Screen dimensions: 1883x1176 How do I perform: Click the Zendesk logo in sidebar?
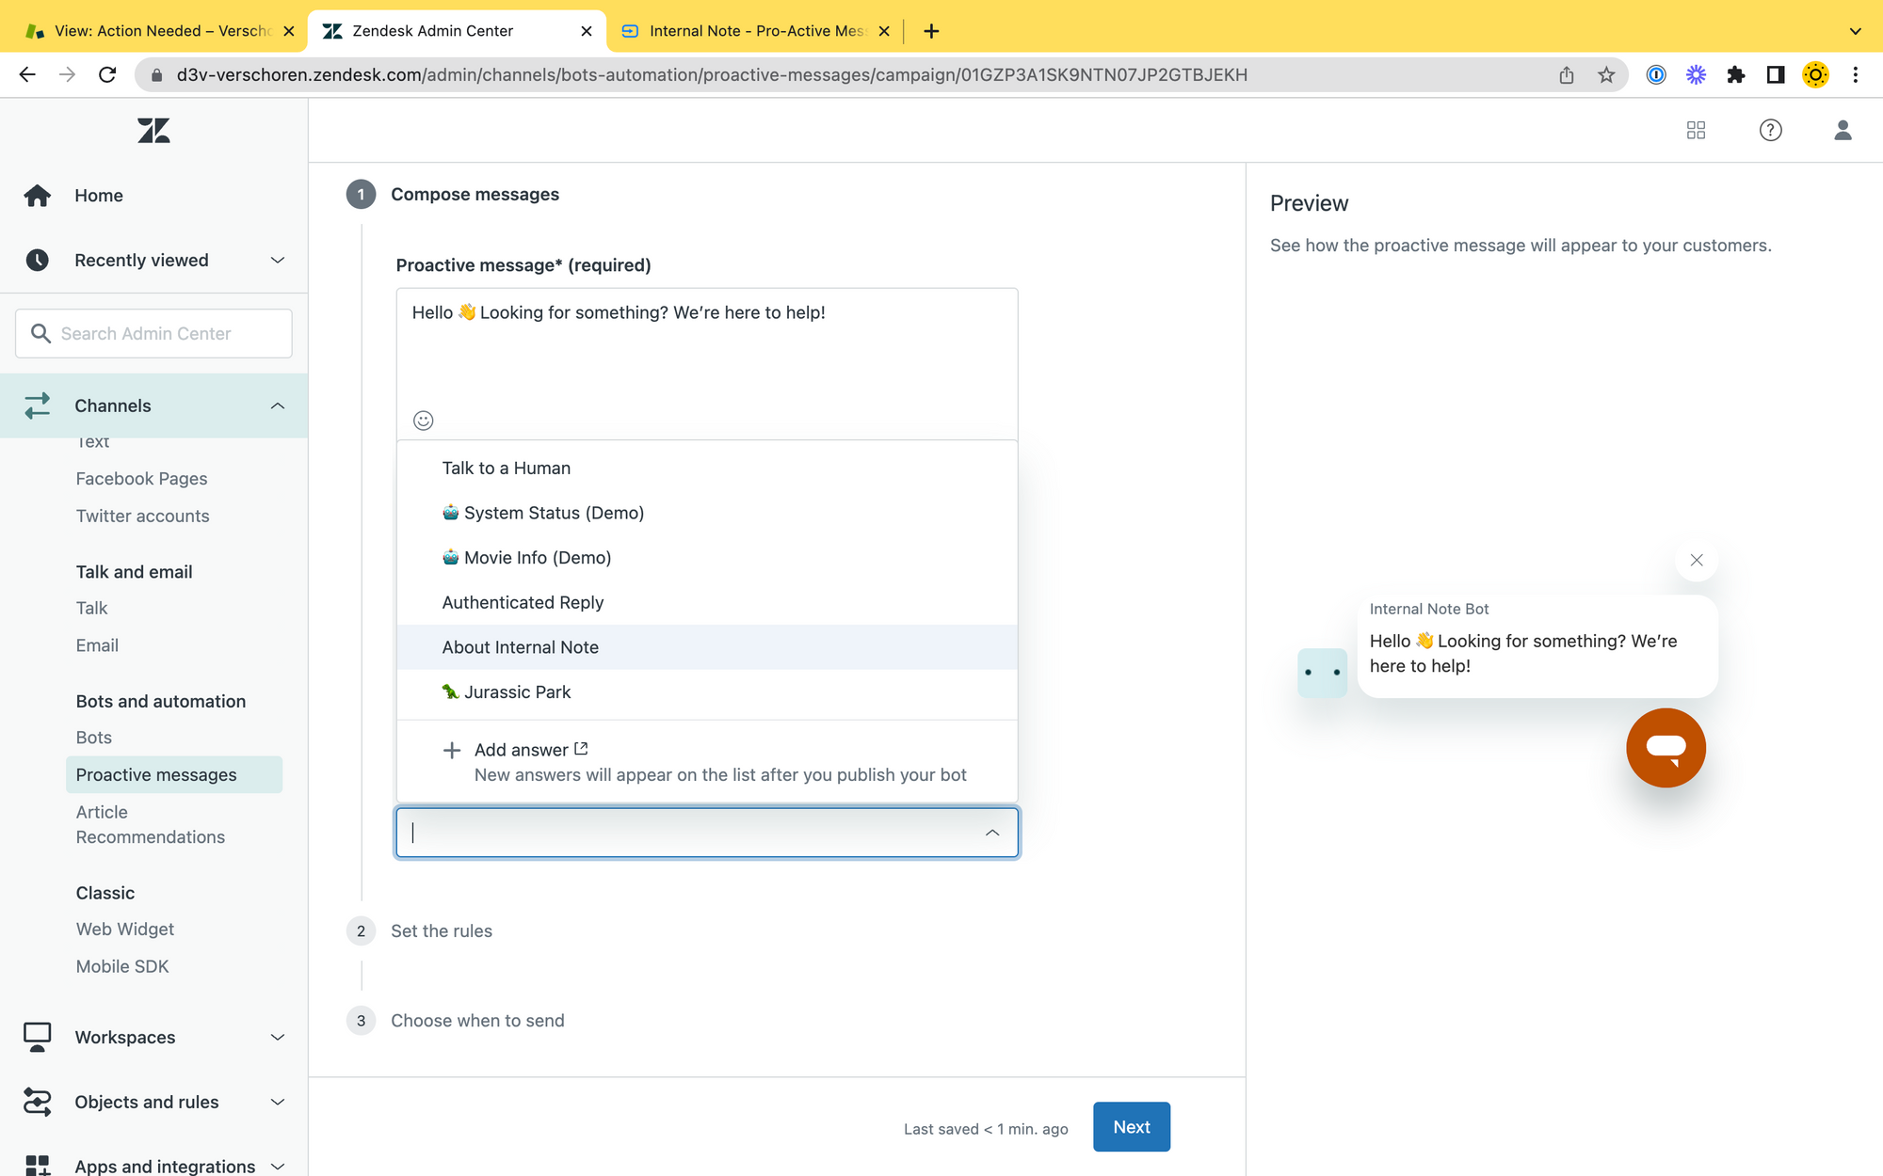point(153,130)
